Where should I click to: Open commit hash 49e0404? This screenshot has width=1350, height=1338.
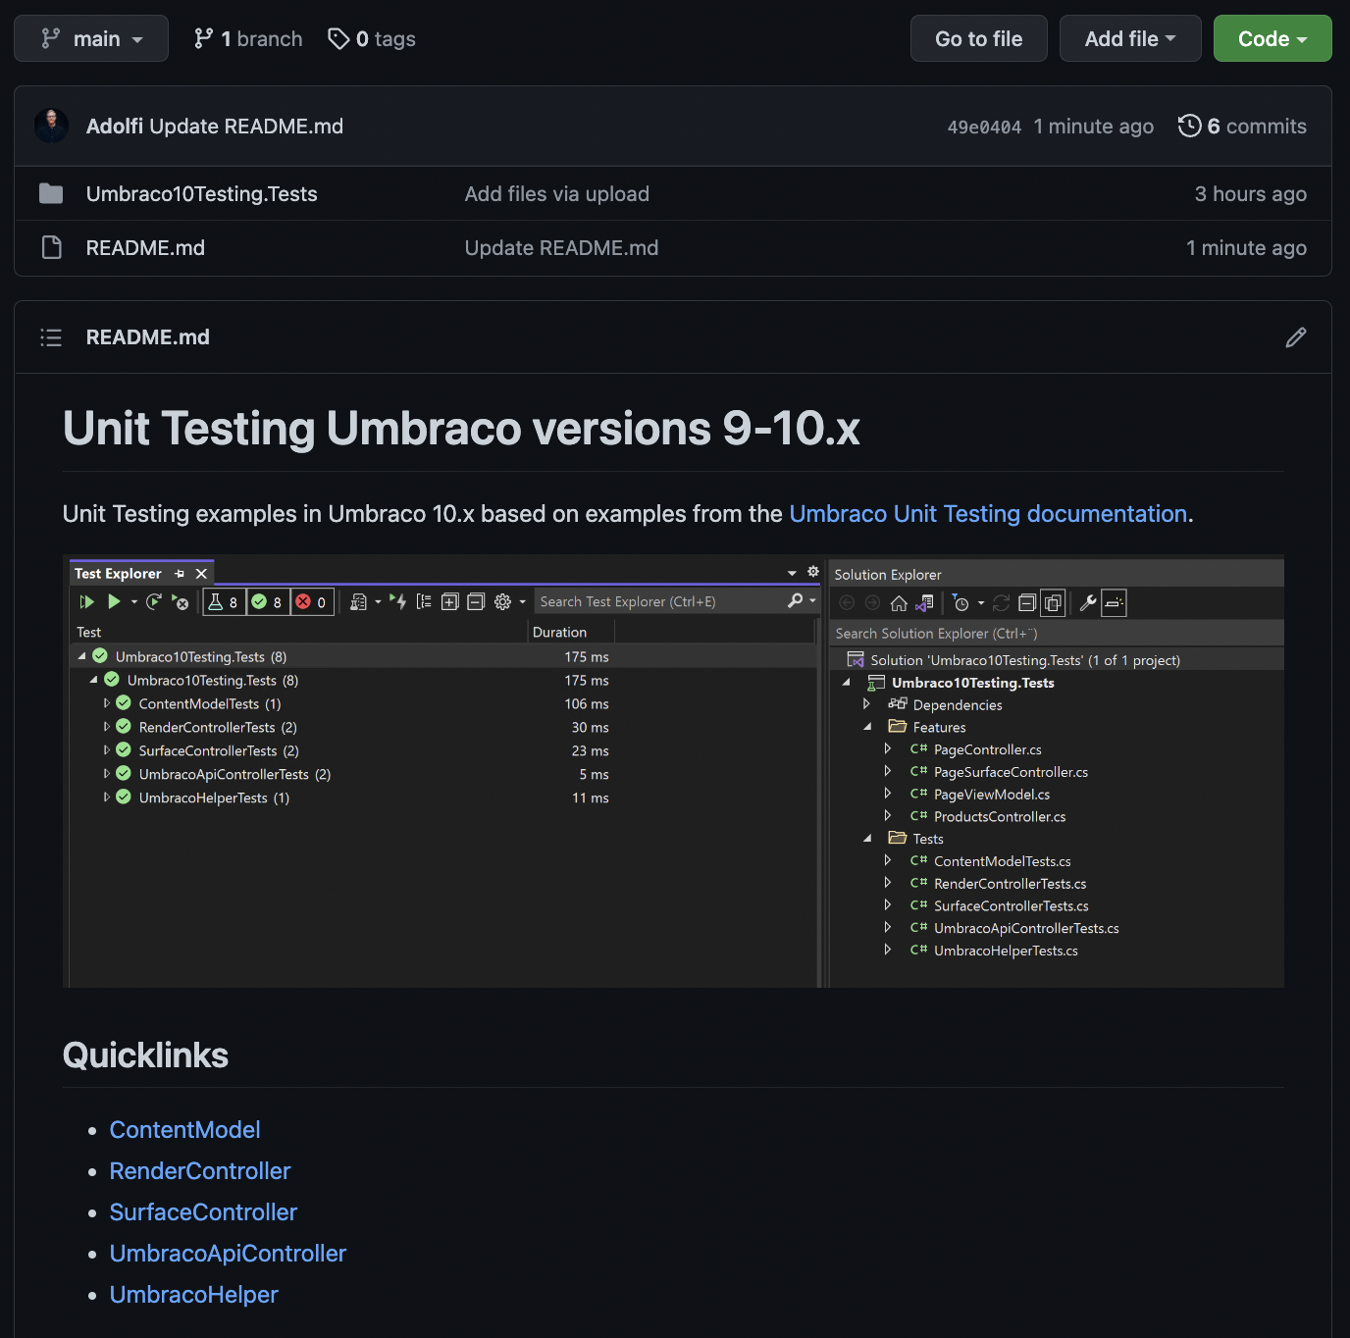(x=984, y=127)
